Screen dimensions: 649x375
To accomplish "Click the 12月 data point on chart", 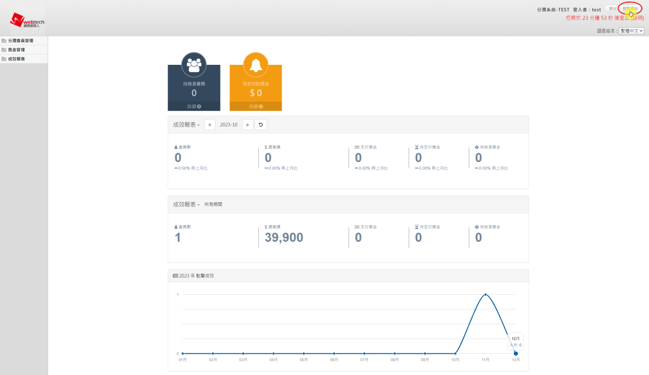I will point(516,353).
